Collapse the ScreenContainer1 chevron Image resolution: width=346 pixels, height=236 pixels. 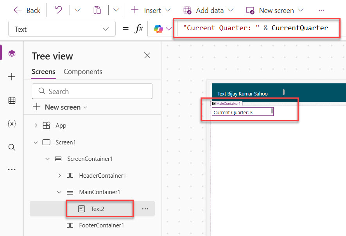tap(47, 159)
